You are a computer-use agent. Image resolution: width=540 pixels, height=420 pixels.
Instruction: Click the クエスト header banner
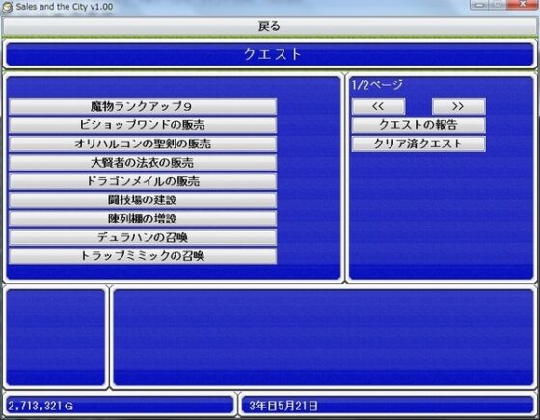point(270,54)
